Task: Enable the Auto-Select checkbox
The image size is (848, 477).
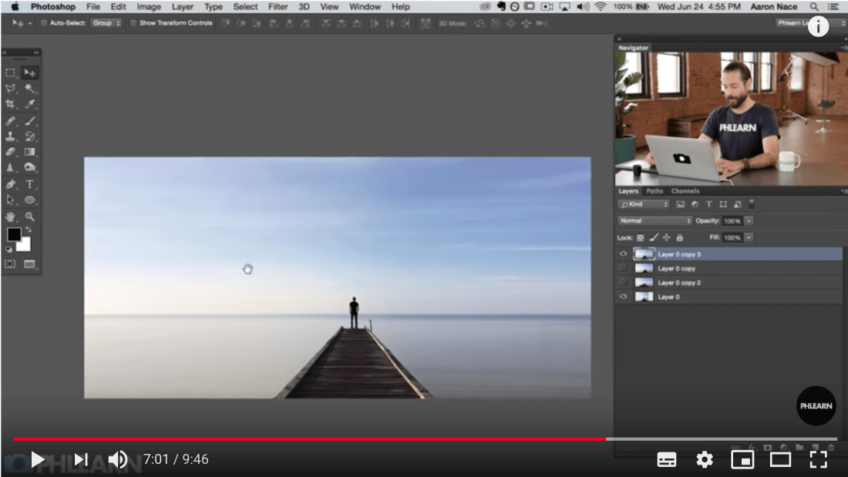Action: tap(43, 23)
